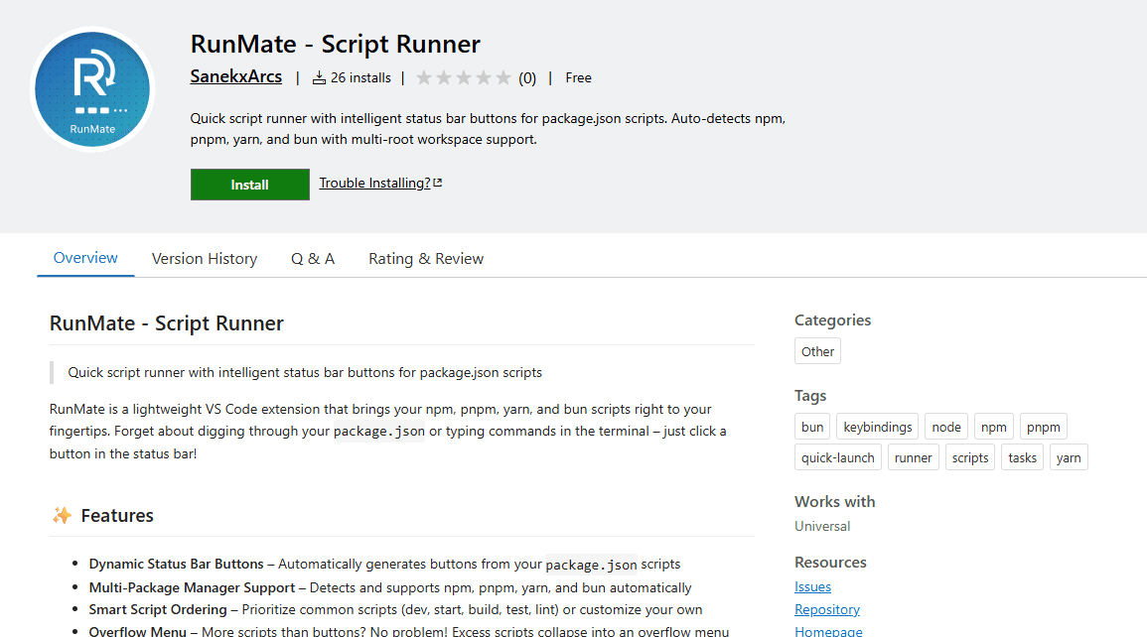The height and width of the screenshot is (637, 1147).
Task: Click the Categories heading
Action: click(832, 319)
